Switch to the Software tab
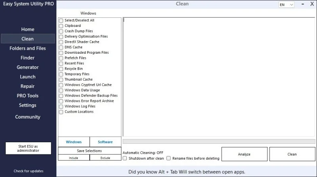Screen dimensions: 317x177 coord(105,142)
